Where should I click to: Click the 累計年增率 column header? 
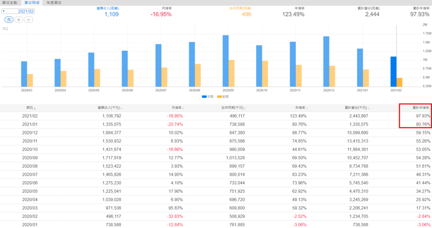pyautogui.click(x=421, y=107)
